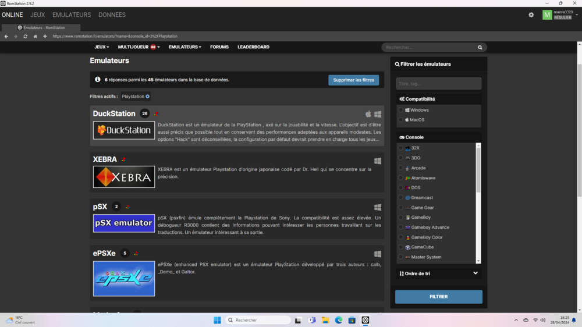
Task: Switch to the DONNEES top tab
Action: click(x=112, y=15)
